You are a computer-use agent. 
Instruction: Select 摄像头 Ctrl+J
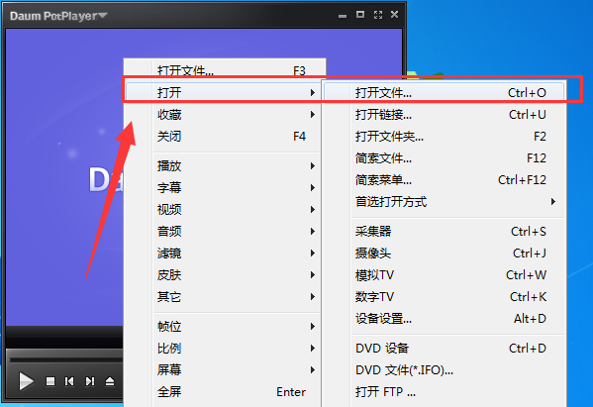[x=445, y=254]
